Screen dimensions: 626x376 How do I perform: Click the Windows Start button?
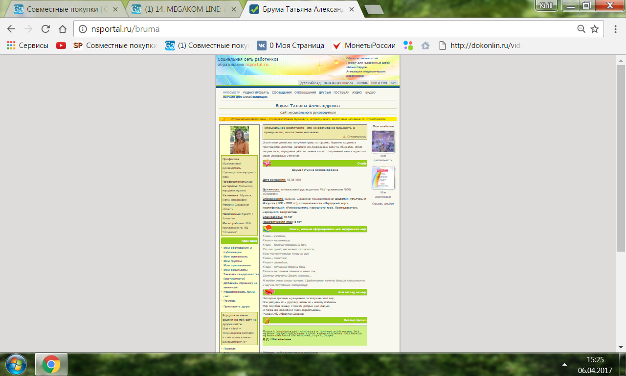(x=16, y=364)
